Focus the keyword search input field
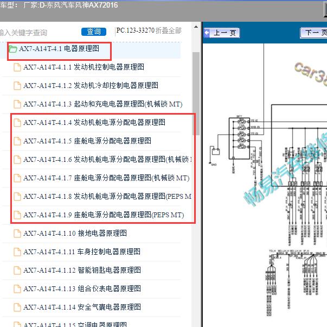 [x=39, y=33]
